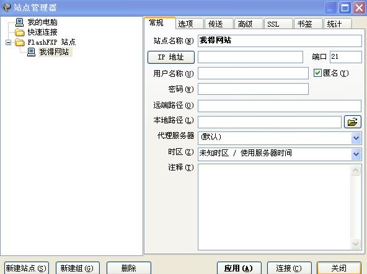367x274 pixels.
Task: Click the remote path (远端路径) field
Action: (280, 106)
